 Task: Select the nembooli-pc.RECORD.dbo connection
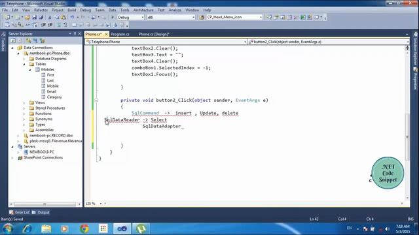pos(51,136)
